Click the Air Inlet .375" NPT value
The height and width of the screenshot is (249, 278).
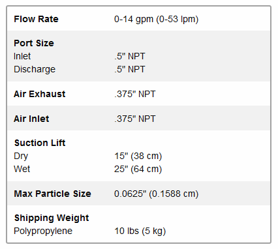pyautogui.click(x=135, y=119)
